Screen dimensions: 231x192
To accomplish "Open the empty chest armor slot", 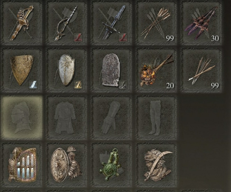I will click(x=66, y=118).
